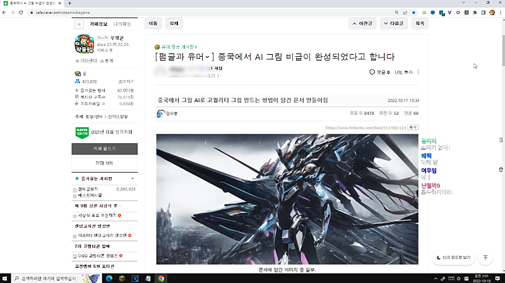Open the purple circle extension icon
Viewport: 505px width, 283px height.
[458, 13]
